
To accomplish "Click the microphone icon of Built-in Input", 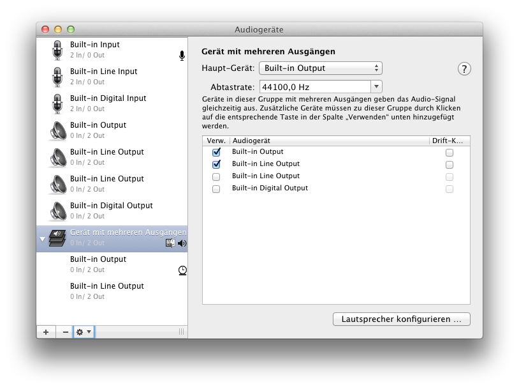I will pyautogui.click(x=57, y=50).
